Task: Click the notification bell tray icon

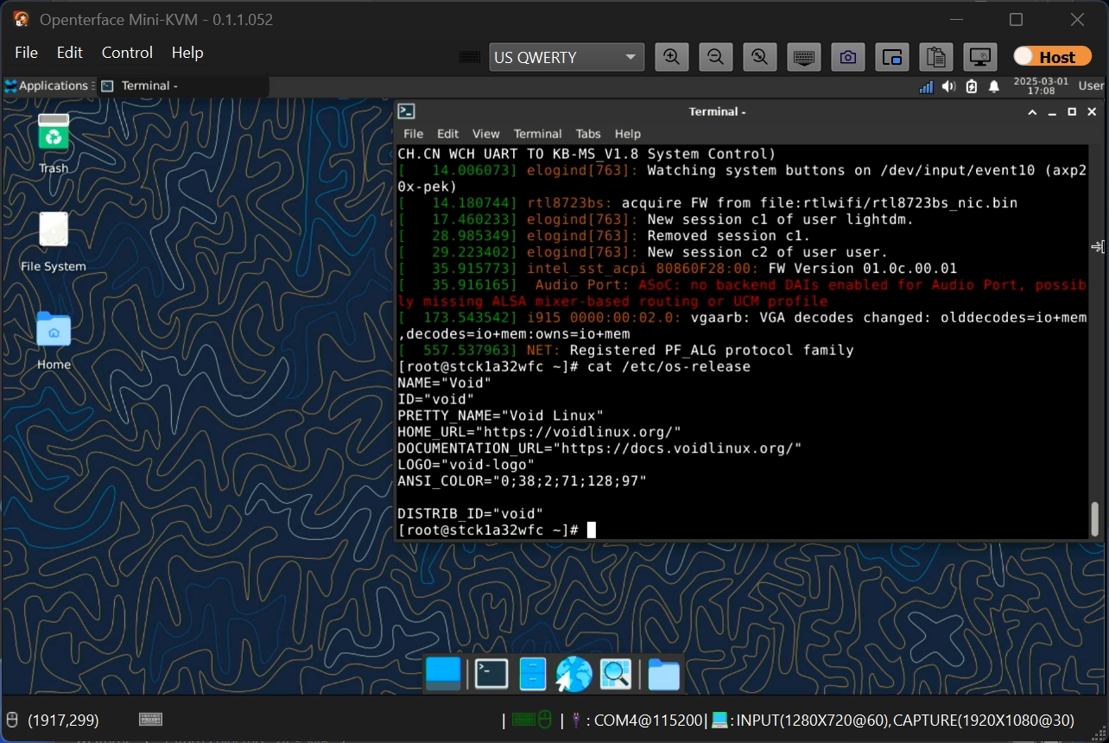Action: pos(994,86)
